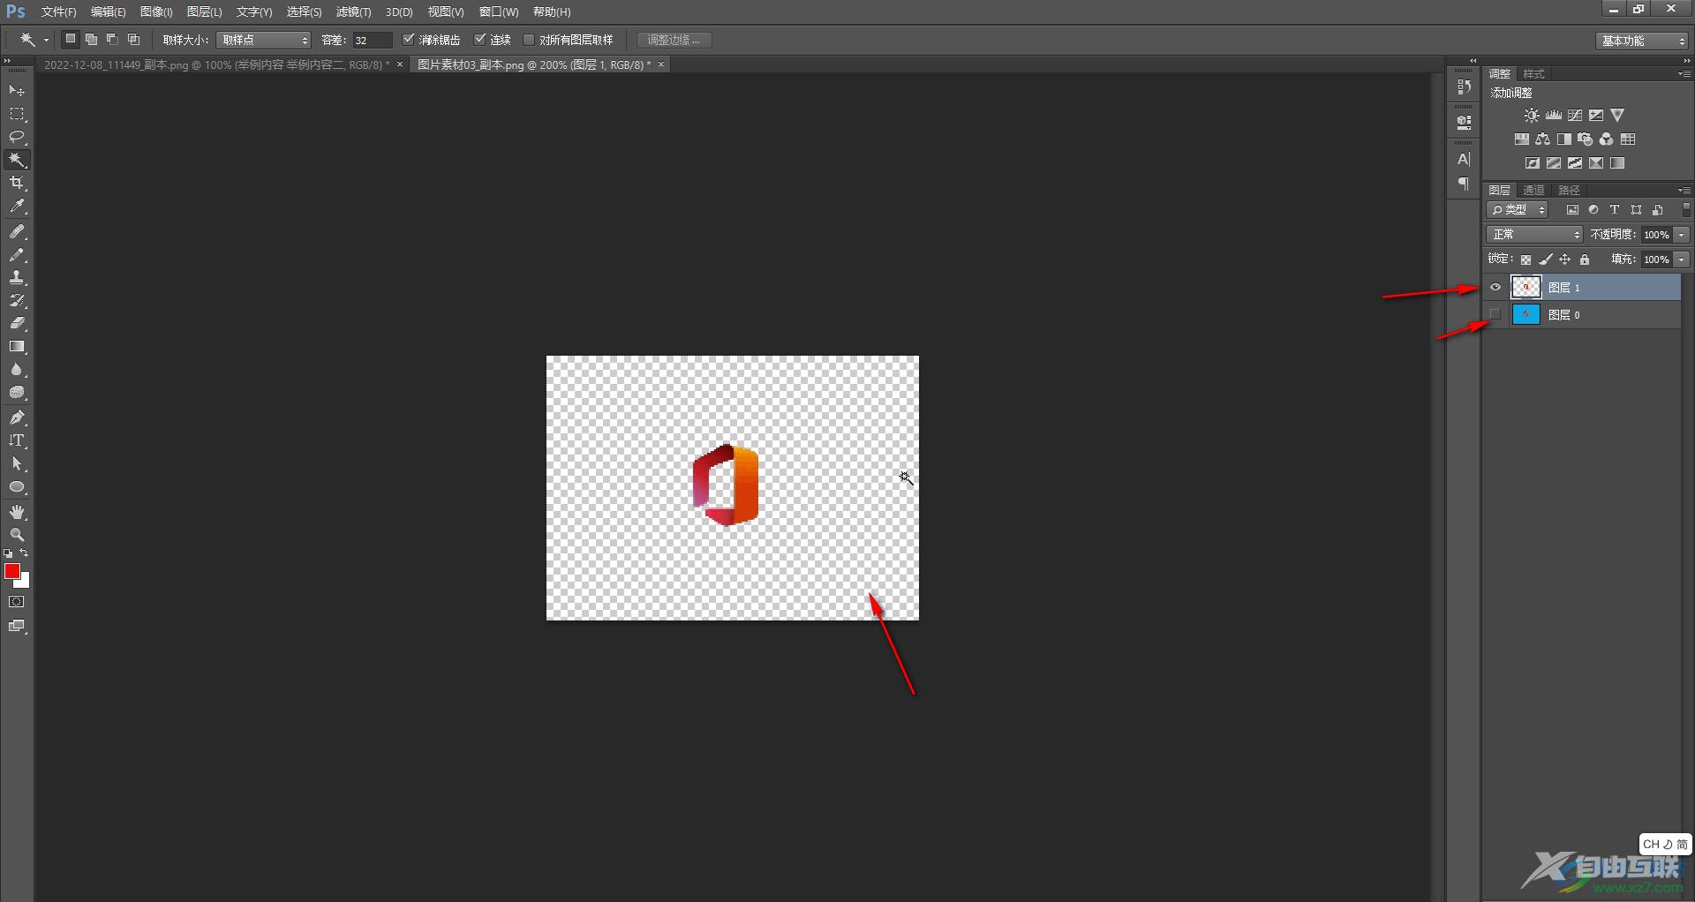1695x902 pixels.
Task: Select the Crop tool
Action: (x=17, y=183)
